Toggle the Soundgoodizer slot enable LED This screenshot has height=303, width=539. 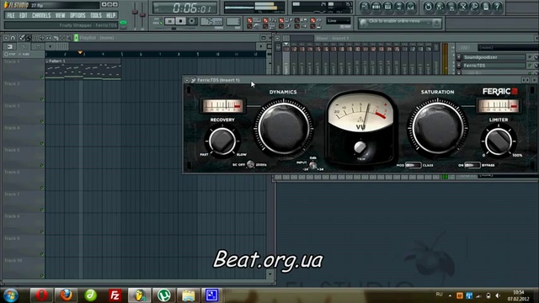[530, 57]
